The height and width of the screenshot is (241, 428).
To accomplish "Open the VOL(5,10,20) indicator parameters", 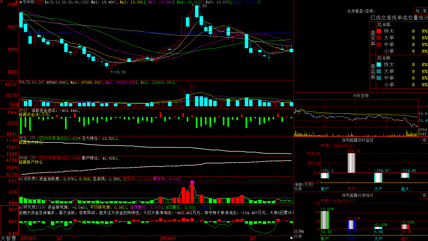I will [x=31, y=82].
